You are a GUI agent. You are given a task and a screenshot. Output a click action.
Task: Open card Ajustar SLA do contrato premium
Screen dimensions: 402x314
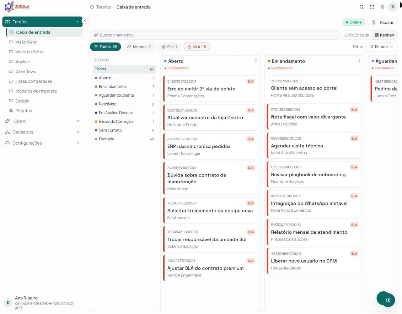pyautogui.click(x=210, y=268)
